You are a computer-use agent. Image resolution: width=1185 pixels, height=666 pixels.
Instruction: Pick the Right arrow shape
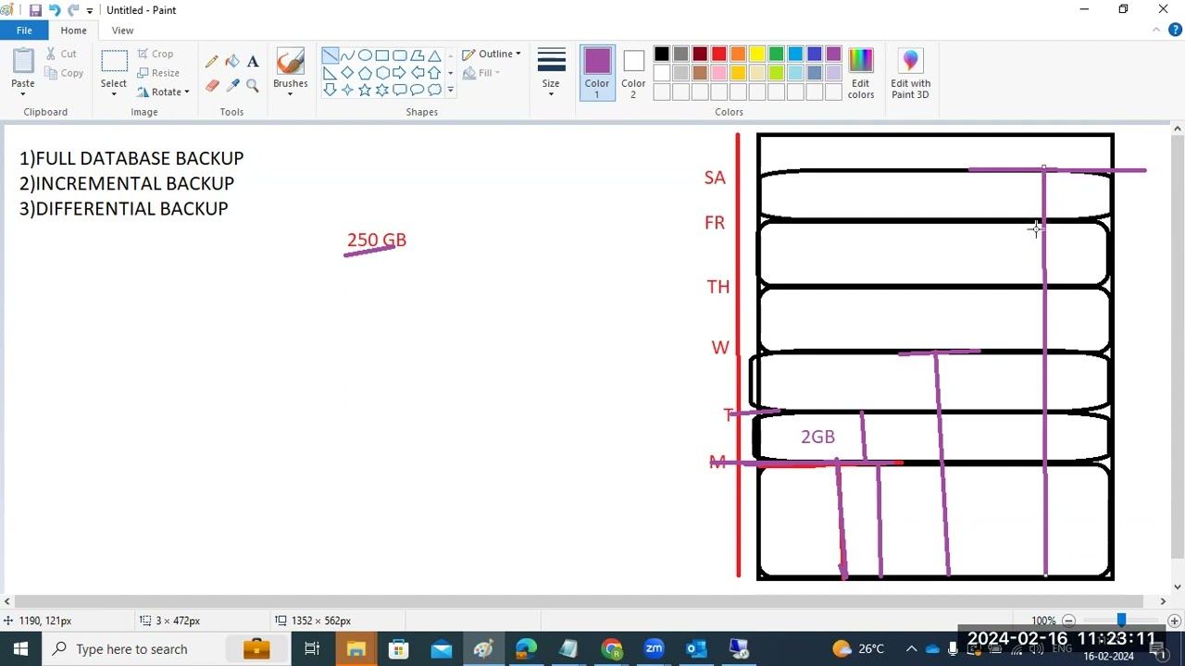point(400,73)
